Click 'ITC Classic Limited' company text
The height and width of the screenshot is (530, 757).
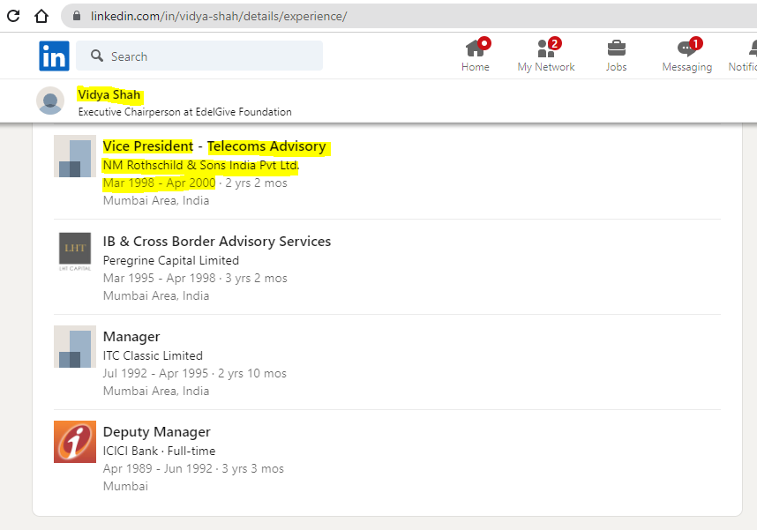tap(153, 355)
